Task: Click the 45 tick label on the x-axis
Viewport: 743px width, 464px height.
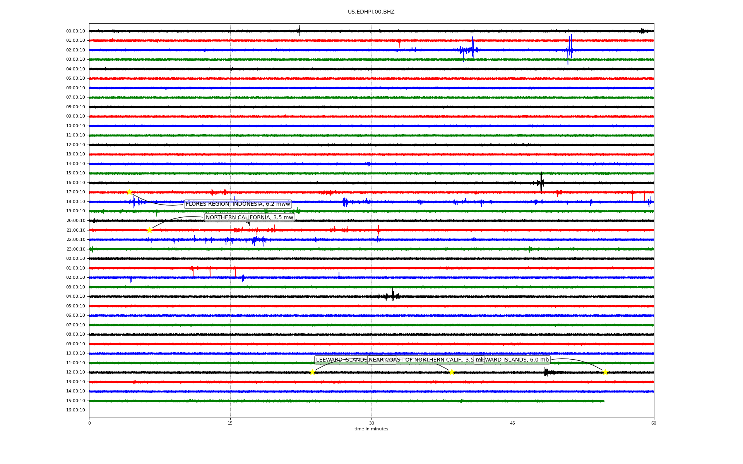Action: click(x=513, y=423)
